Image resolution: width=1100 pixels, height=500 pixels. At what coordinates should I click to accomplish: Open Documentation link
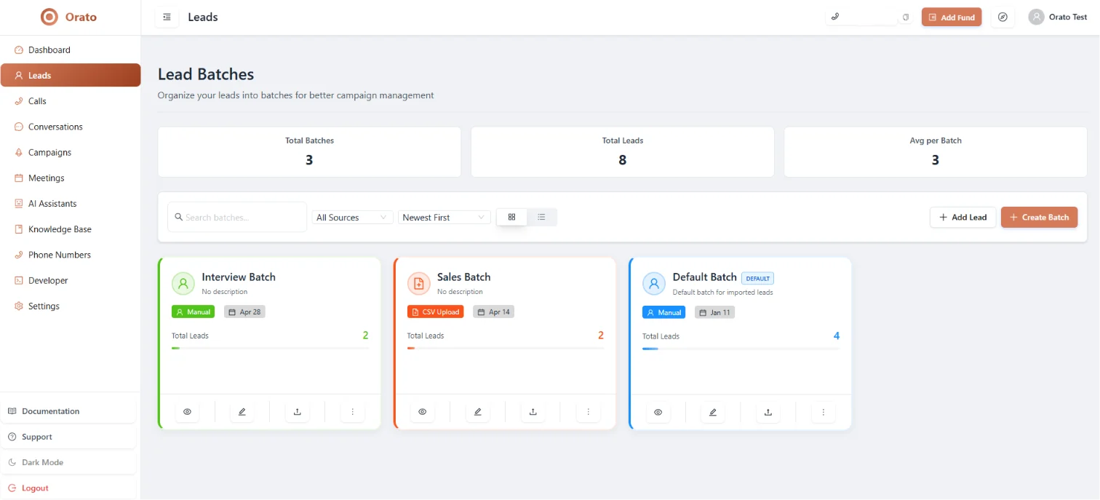68,411
